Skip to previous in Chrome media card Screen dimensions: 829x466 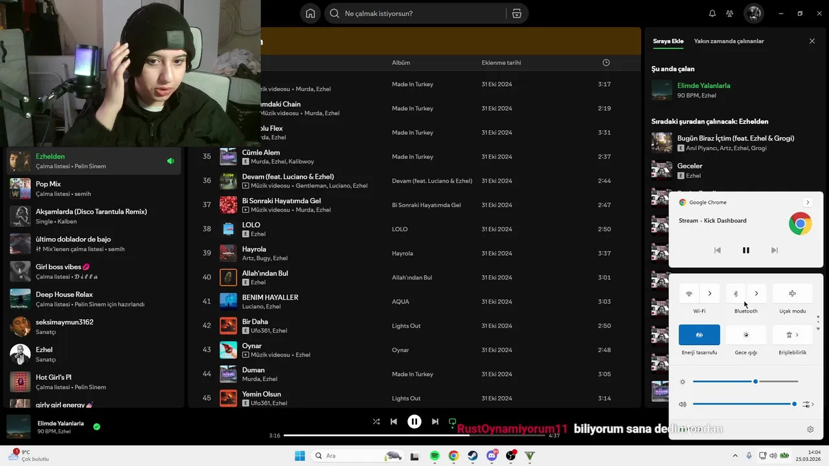718,250
